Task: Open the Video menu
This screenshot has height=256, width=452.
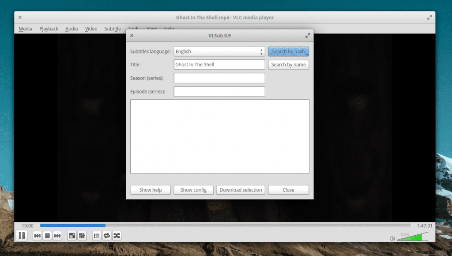Action: (91, 29)
